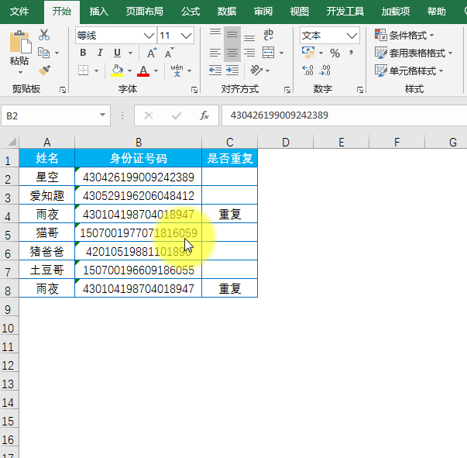The image size is (467, 458).
Task: Apply red font color
Action: [x=143, y=71]
